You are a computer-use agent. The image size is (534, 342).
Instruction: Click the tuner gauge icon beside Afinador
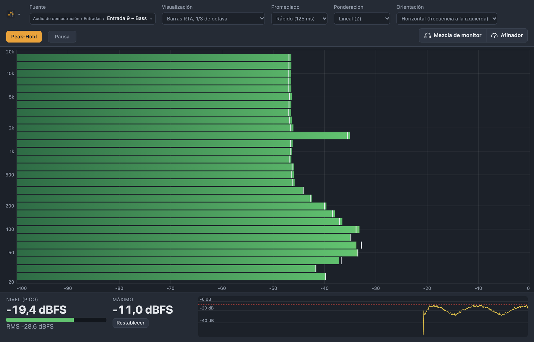tap(494, 35)
